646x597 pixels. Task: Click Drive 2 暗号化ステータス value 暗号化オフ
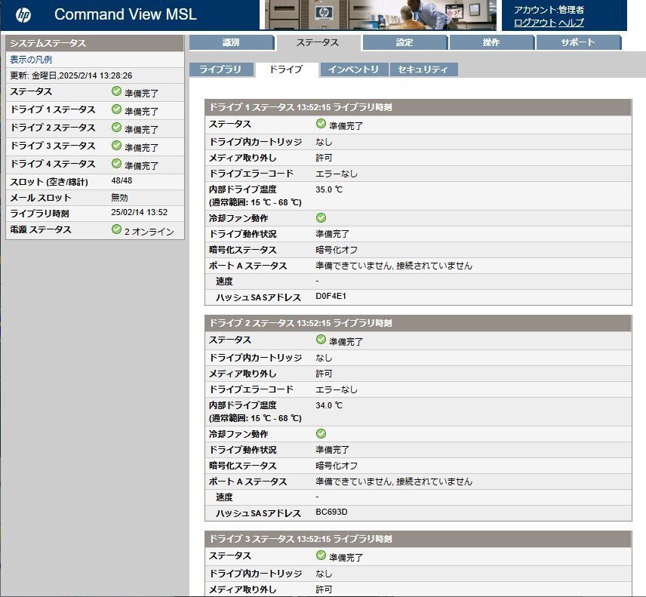pos(337,466)
